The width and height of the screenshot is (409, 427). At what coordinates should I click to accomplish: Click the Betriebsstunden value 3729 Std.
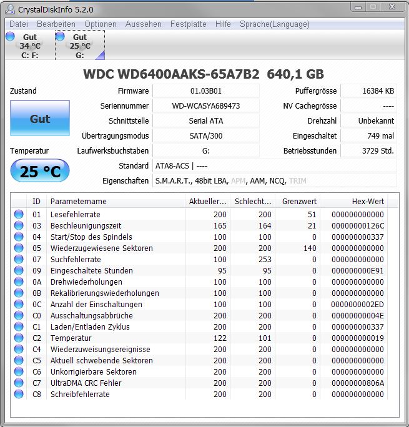(x=368, y=150)
